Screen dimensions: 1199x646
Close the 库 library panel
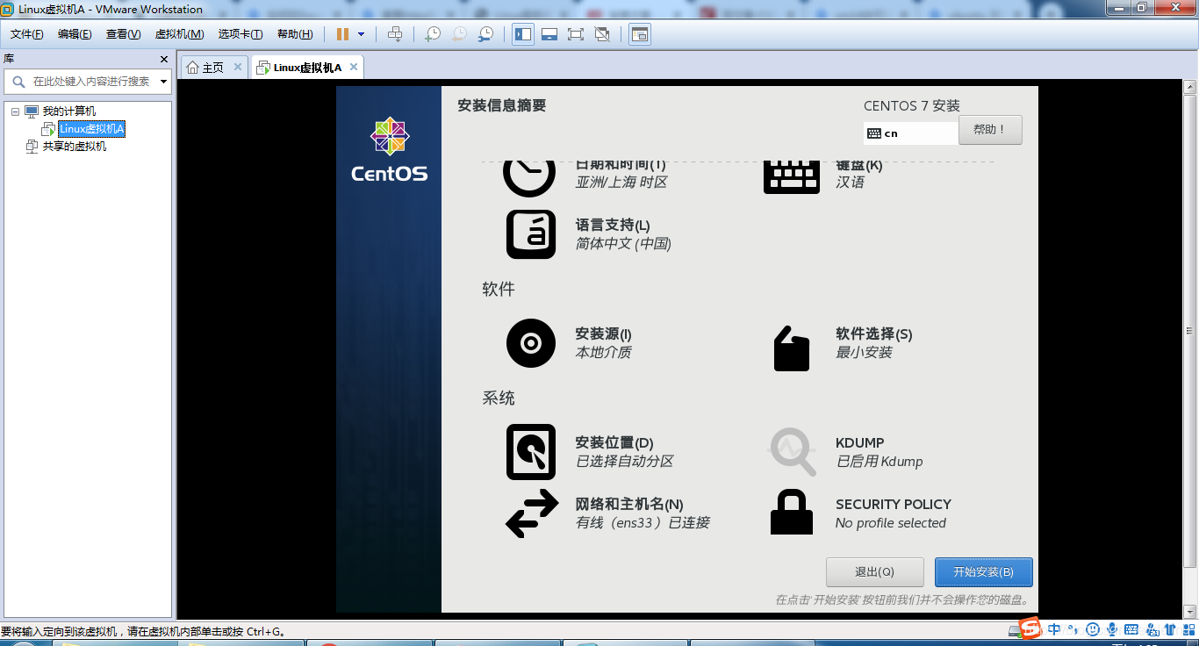pos(163,59)
